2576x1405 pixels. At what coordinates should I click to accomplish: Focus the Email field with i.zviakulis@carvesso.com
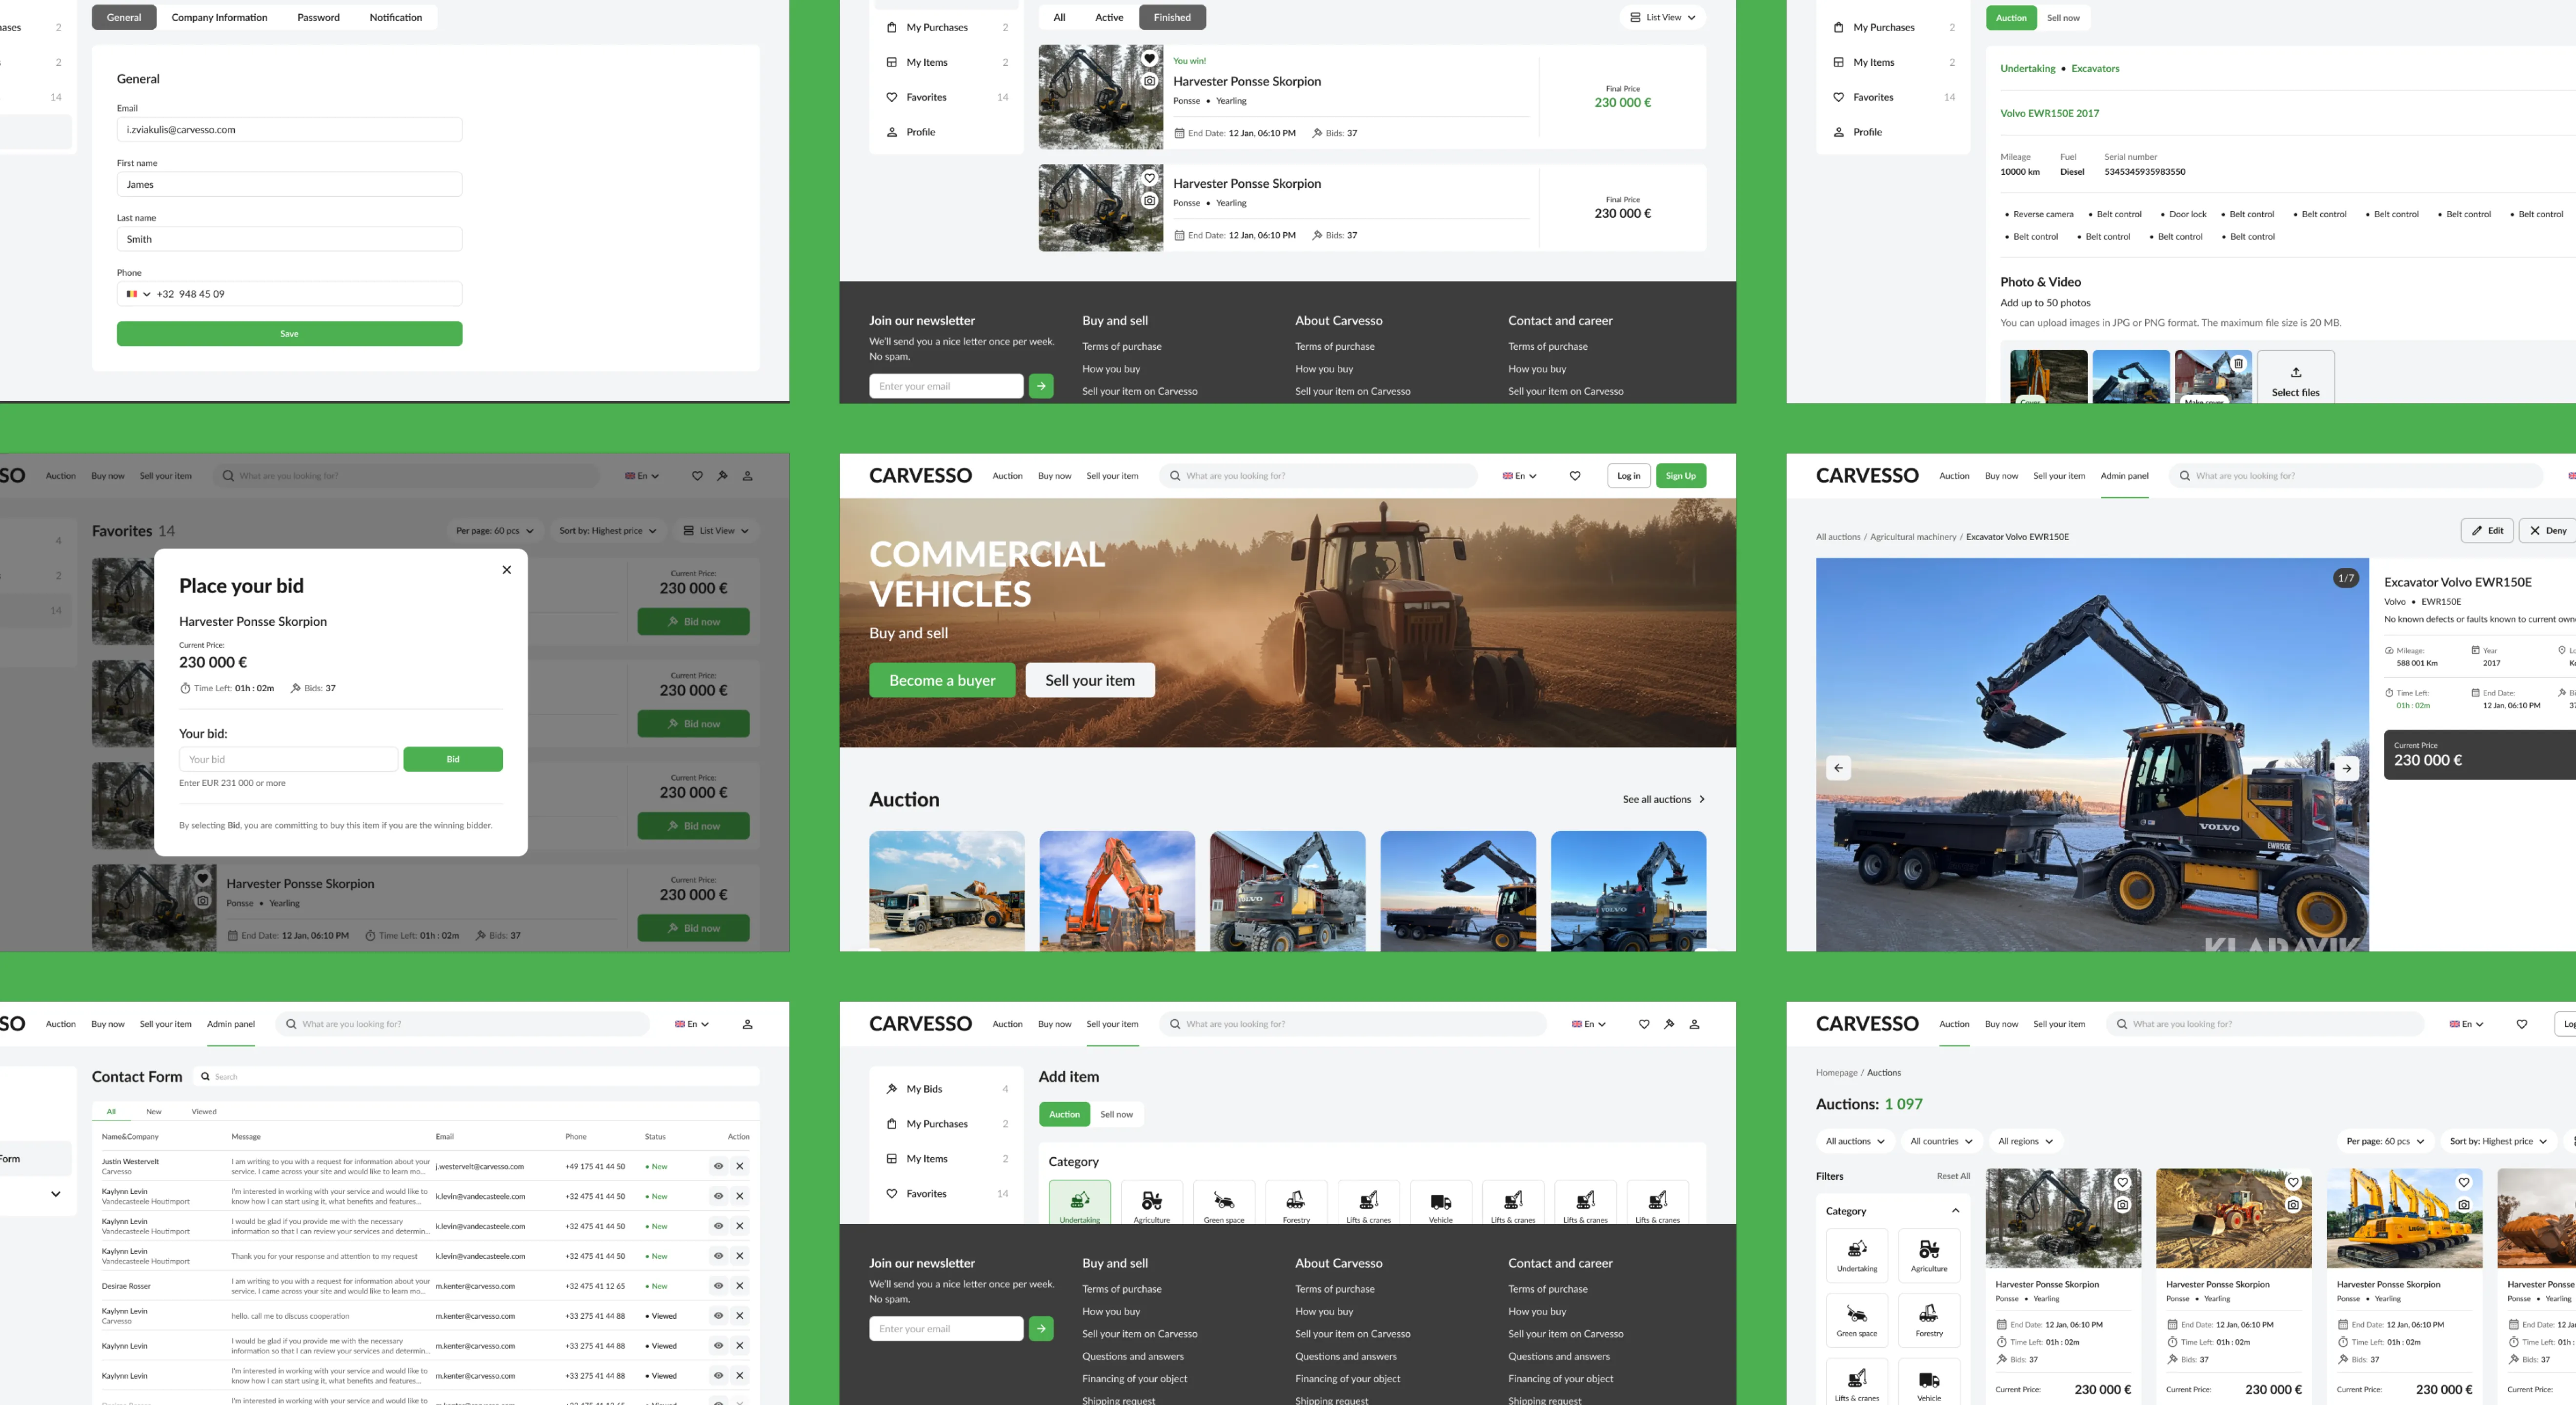point(289,130)
